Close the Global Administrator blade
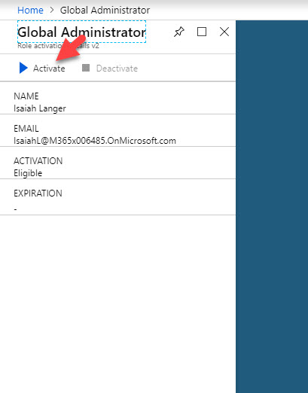 click(x=224, y=32)
